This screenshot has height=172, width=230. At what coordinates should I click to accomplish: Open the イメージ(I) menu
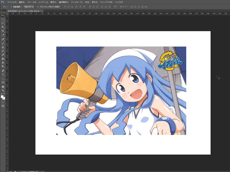(x=32, y=2)
